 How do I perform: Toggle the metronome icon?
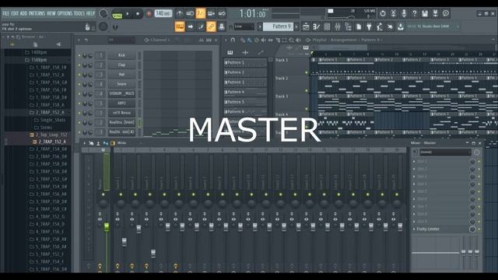[x=180, y=14]
